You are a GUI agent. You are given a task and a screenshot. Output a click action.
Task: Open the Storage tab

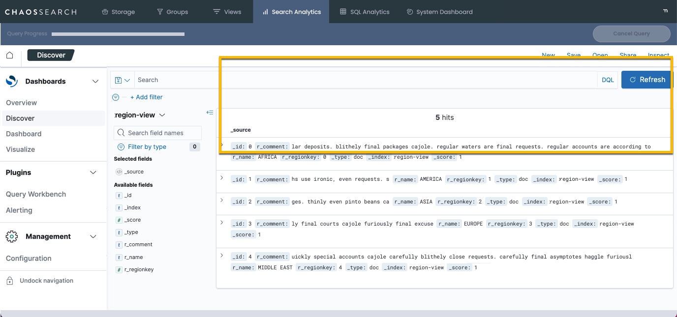pos(118,12)
